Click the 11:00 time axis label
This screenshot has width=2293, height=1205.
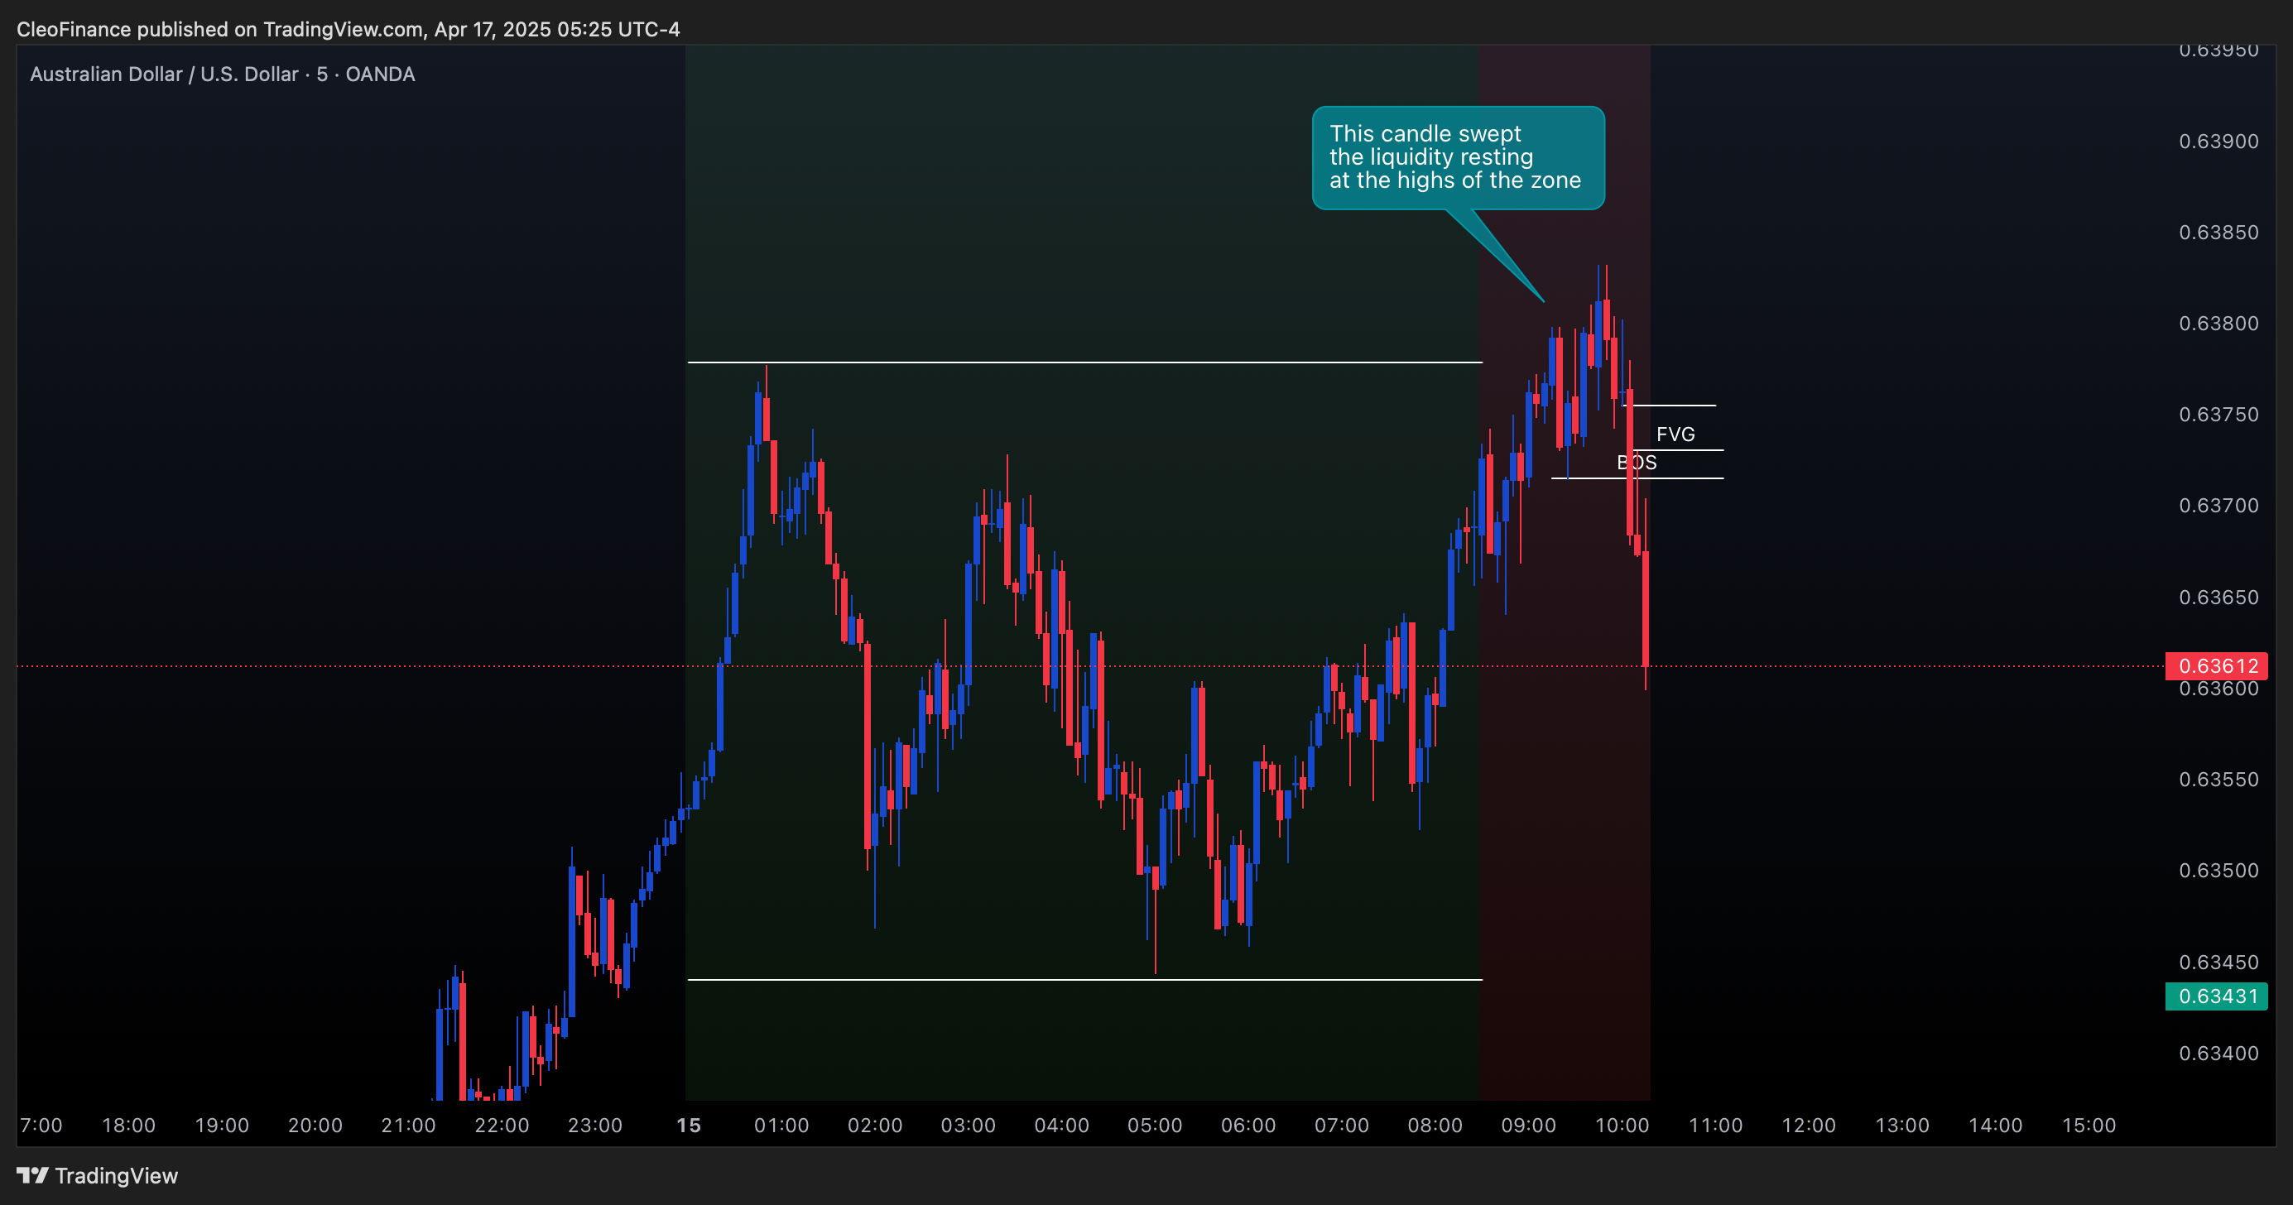click(1715, 1125)
